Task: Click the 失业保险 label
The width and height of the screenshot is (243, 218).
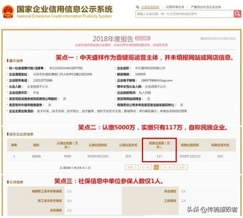Action: tap(170, 192)
